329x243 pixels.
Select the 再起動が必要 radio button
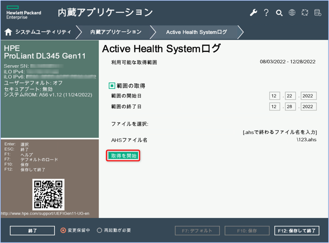(x=100, y=230)
